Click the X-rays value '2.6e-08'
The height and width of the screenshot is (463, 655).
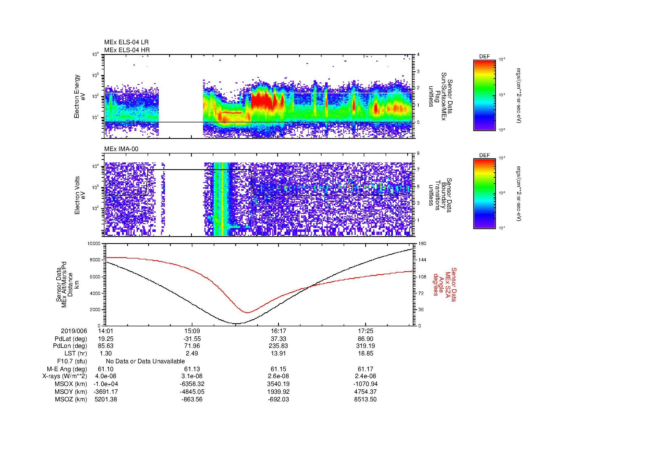278,376
